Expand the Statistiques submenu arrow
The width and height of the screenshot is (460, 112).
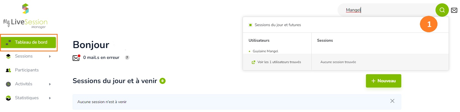[50, 98]
